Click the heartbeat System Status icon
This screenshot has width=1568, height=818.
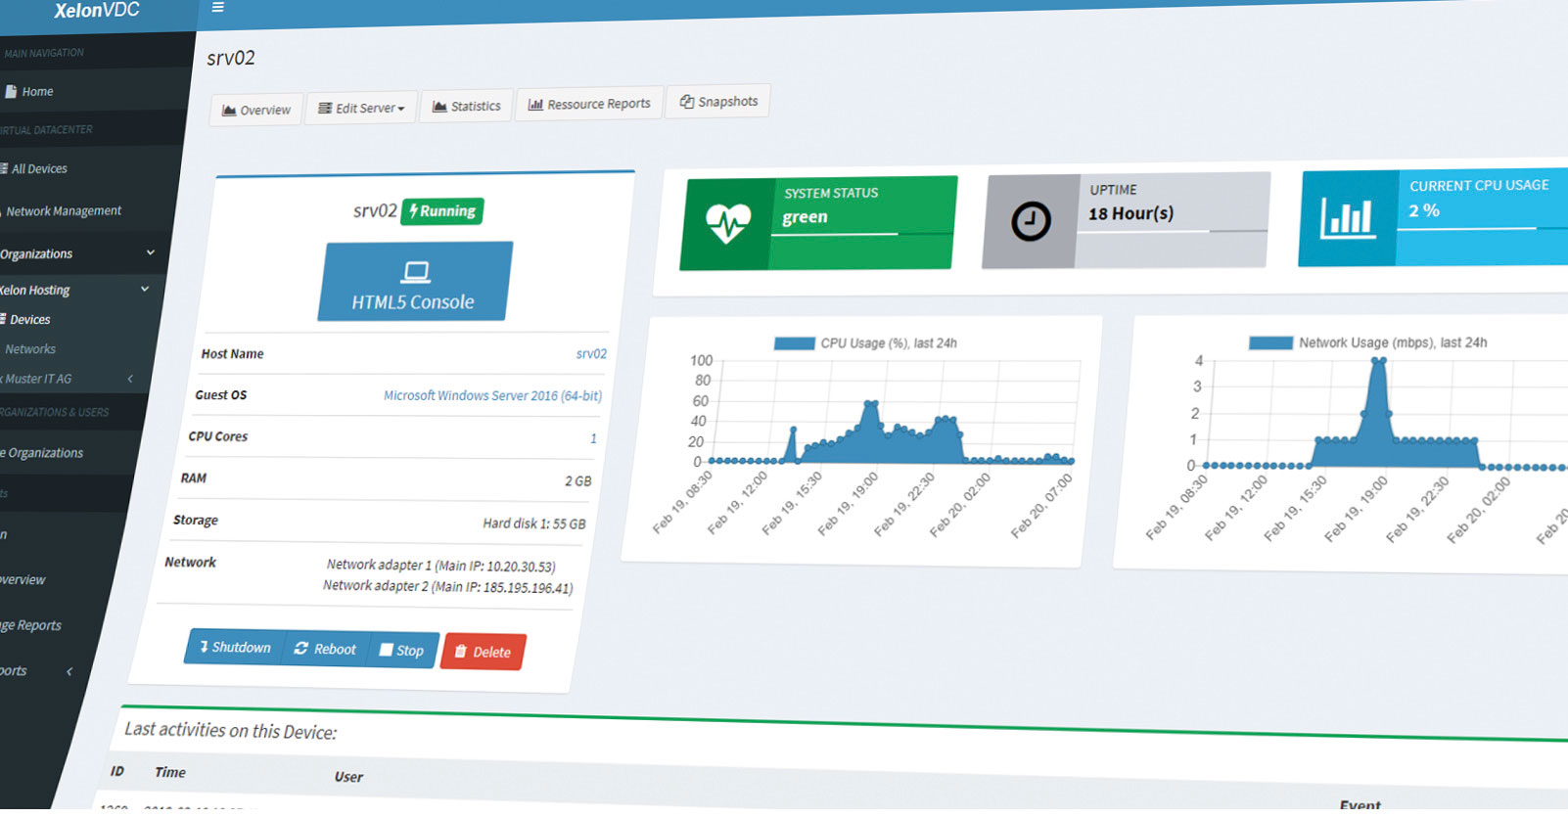[728, 224]
